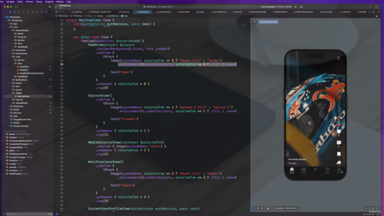The height and width of the screenshot is (216, 384).
Task: Click the plus upload tab in phone preview
Action: point(315,169)
